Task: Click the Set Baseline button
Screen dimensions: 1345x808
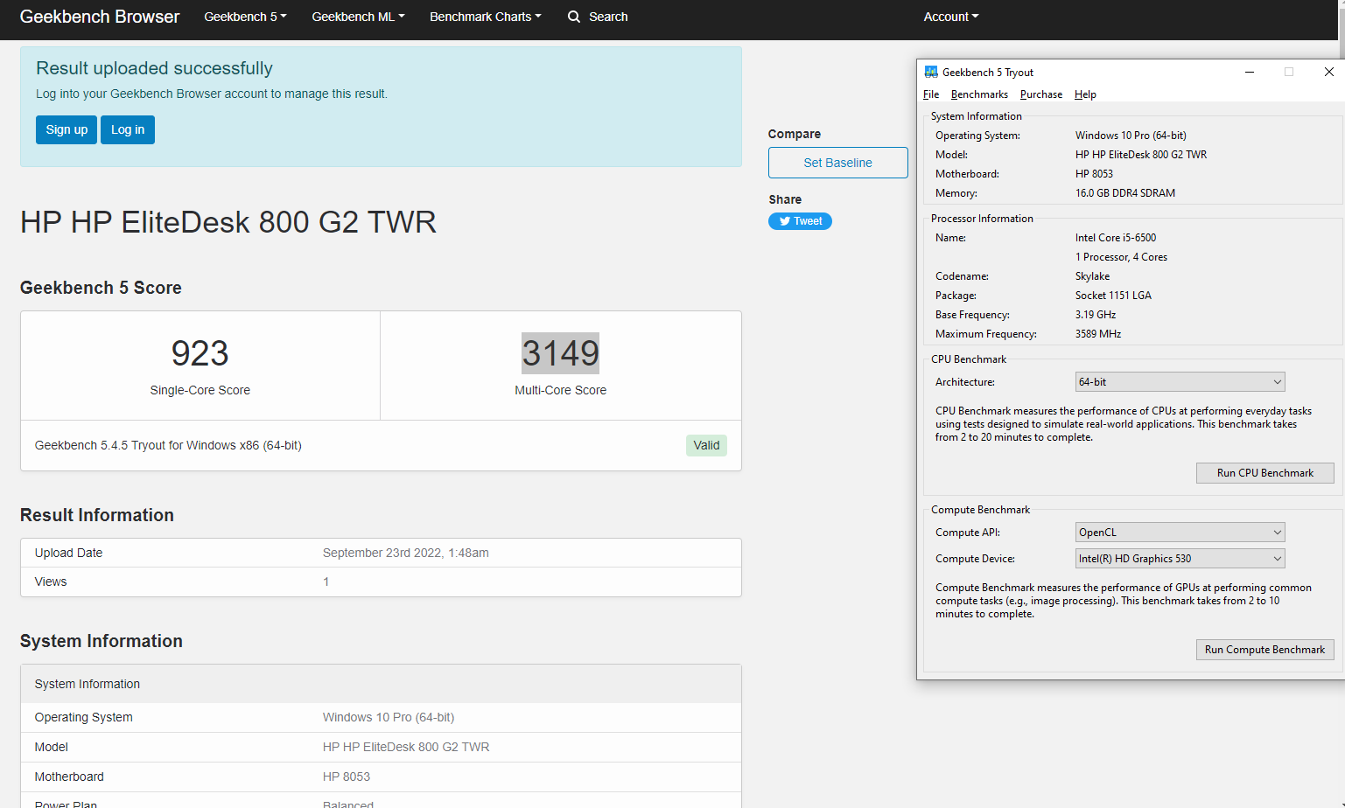Action: pyautogui.click(x=837, y=163)
